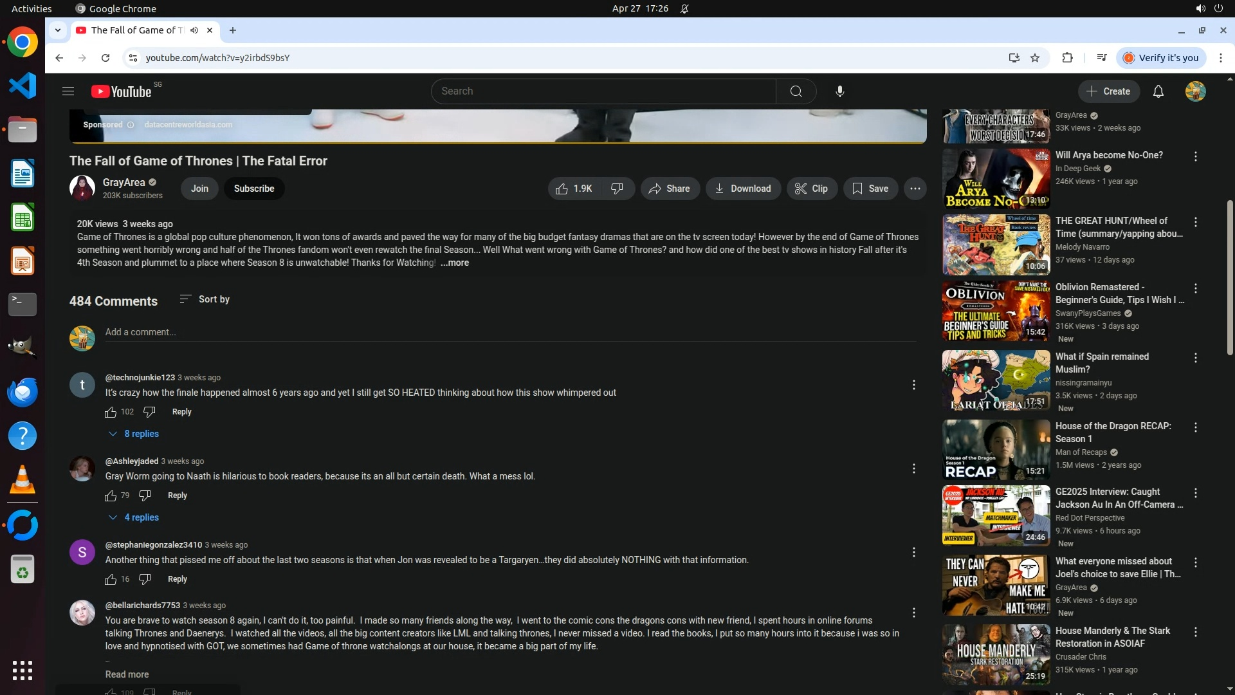Open YouTube notifications bell
This screenshot has width=1235, height=695.
[1158, 91]
